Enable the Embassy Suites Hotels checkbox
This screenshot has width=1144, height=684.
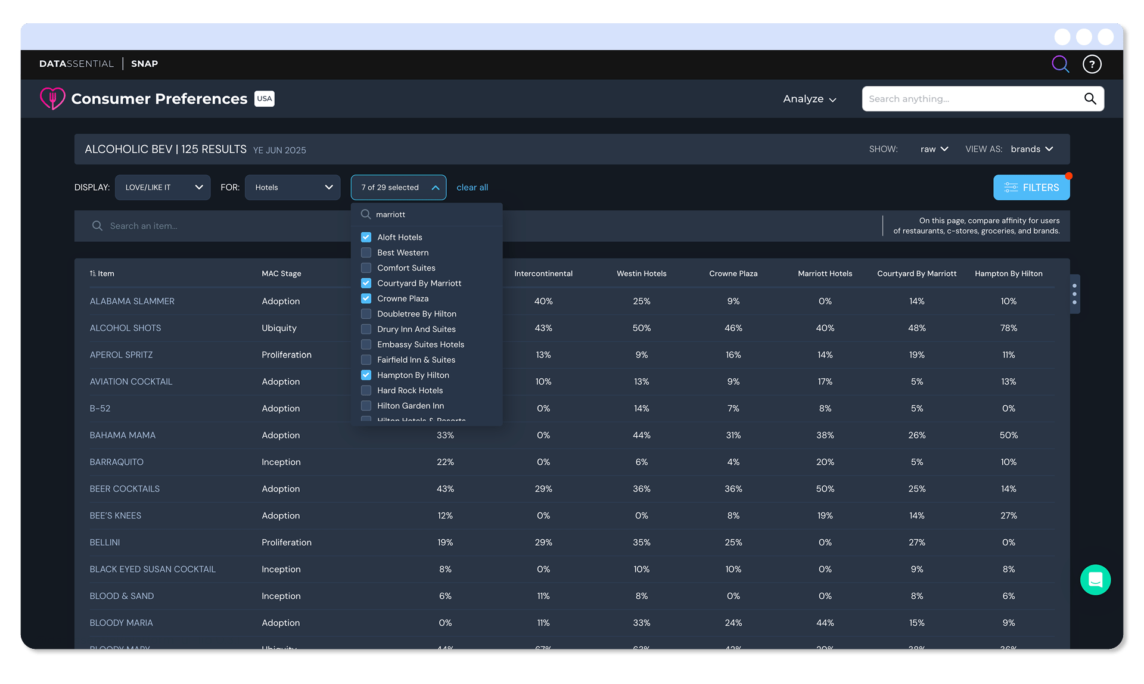point(366,344)
